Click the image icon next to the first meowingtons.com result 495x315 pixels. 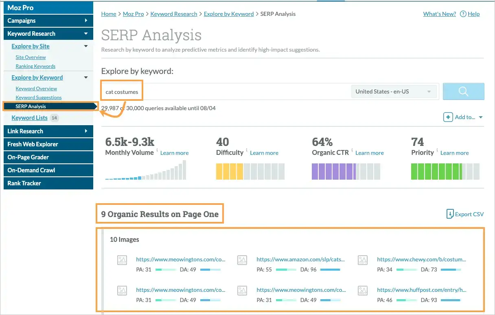tap(122, 260)
